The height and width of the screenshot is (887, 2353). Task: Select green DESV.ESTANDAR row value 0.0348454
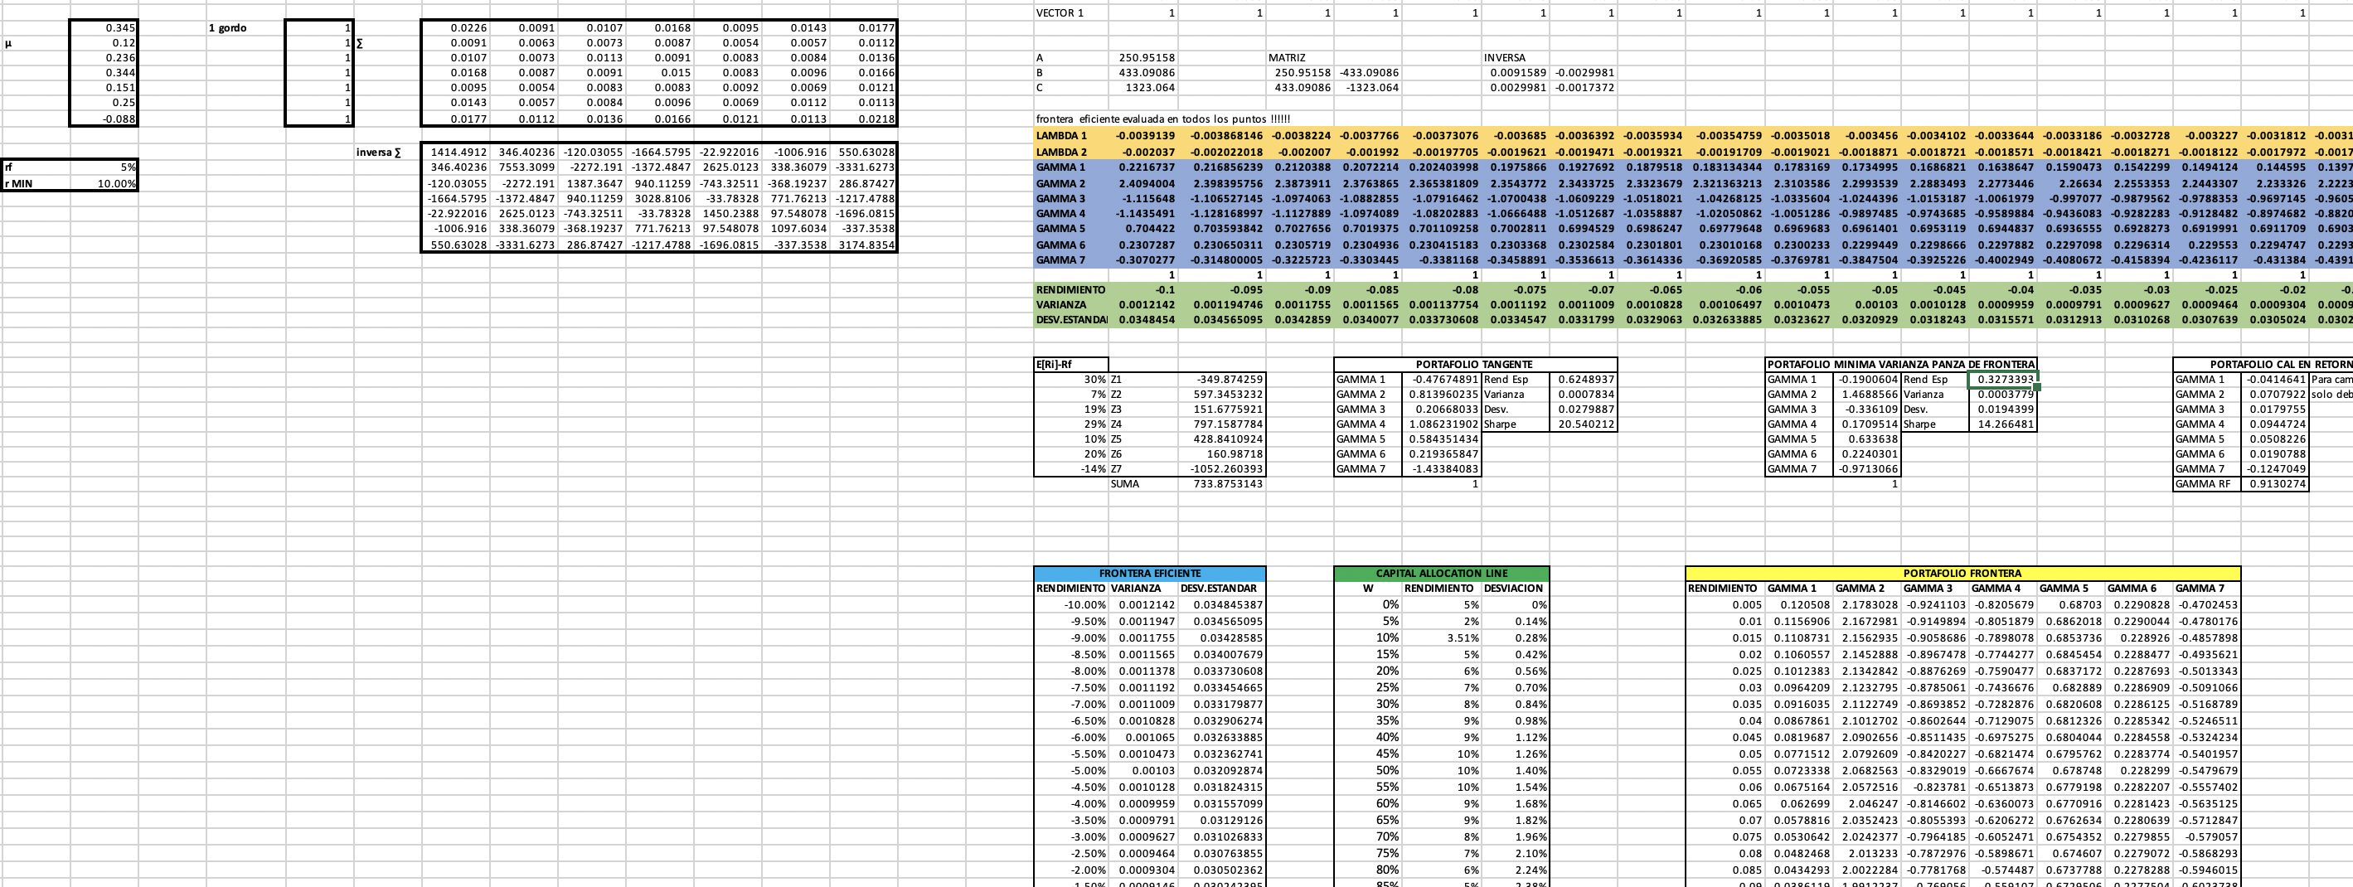click(x=1142, y=320)
